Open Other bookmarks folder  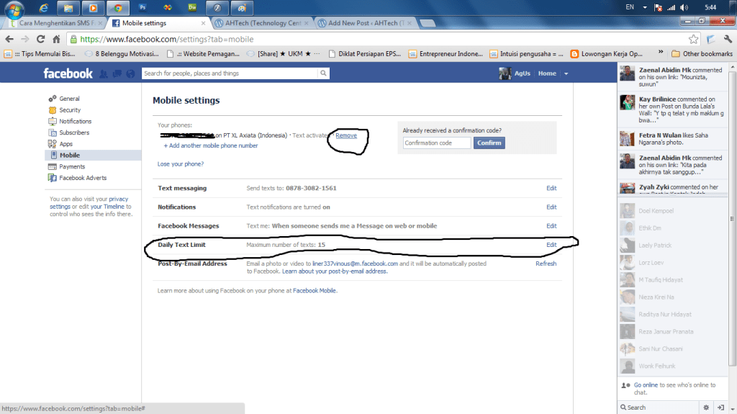pyautogui.click(x=702, y=53)
